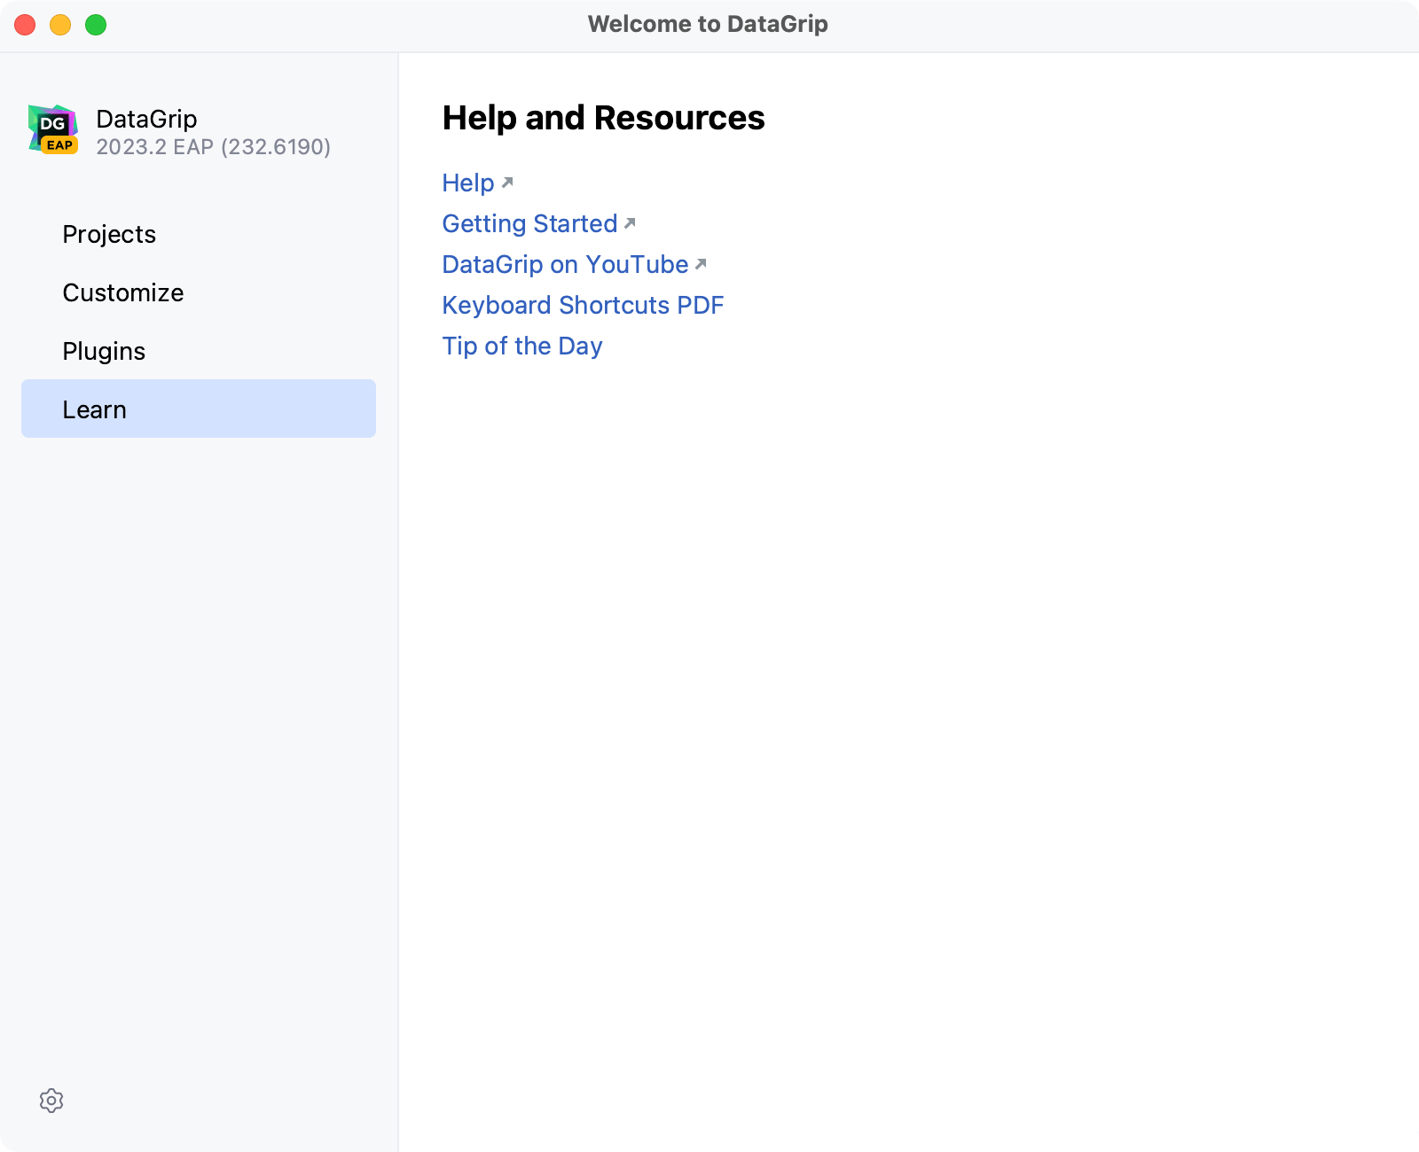Open the Keyboard Shortcuts PDF link
1419x1152 pixels.
pos(583,305)
